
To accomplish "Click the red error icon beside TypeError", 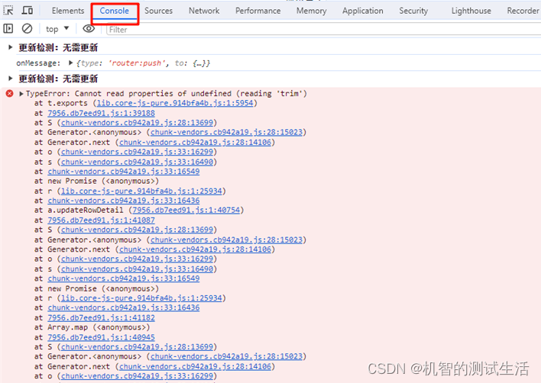I will pyautogui.click(x=10, y=93).
